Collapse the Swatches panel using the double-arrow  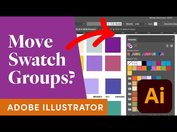pos(173,36)
